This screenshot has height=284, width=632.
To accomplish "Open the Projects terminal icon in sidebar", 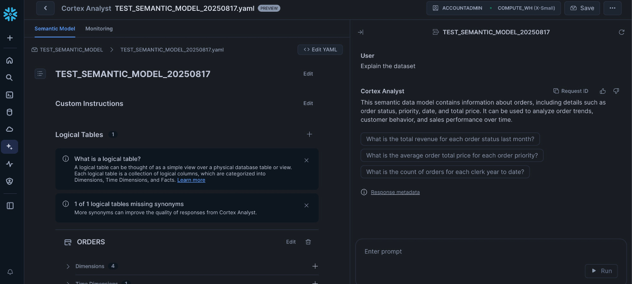I will click(x=9, y=95).
